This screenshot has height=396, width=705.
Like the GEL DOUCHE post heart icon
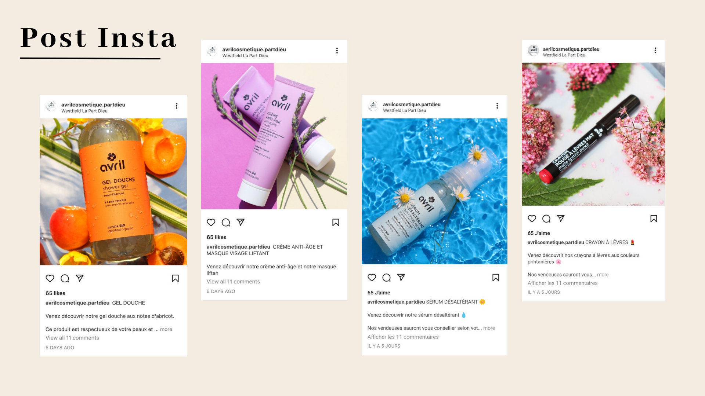50,278
